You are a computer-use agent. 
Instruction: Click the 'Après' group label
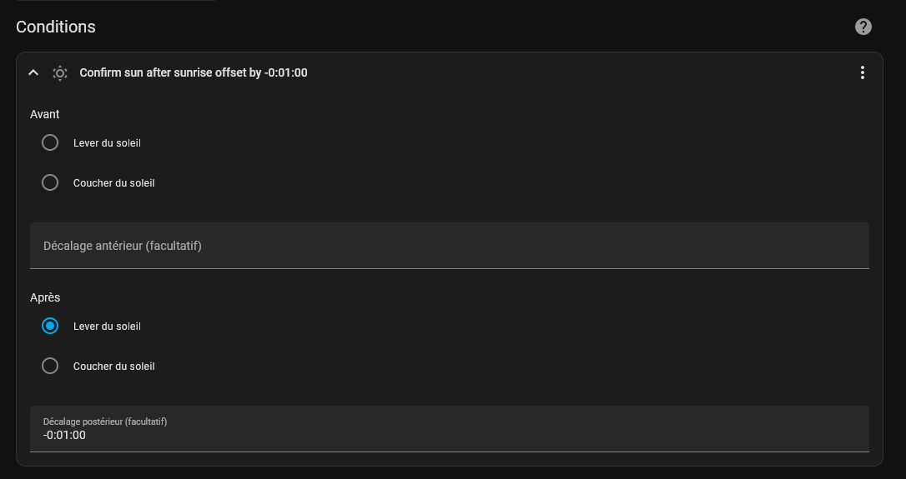[x=45, y=297]
